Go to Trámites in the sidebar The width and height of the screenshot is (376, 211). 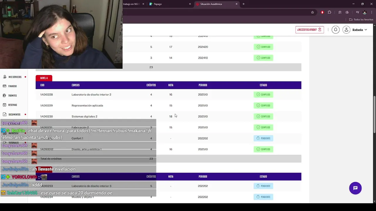pos(10,96)
